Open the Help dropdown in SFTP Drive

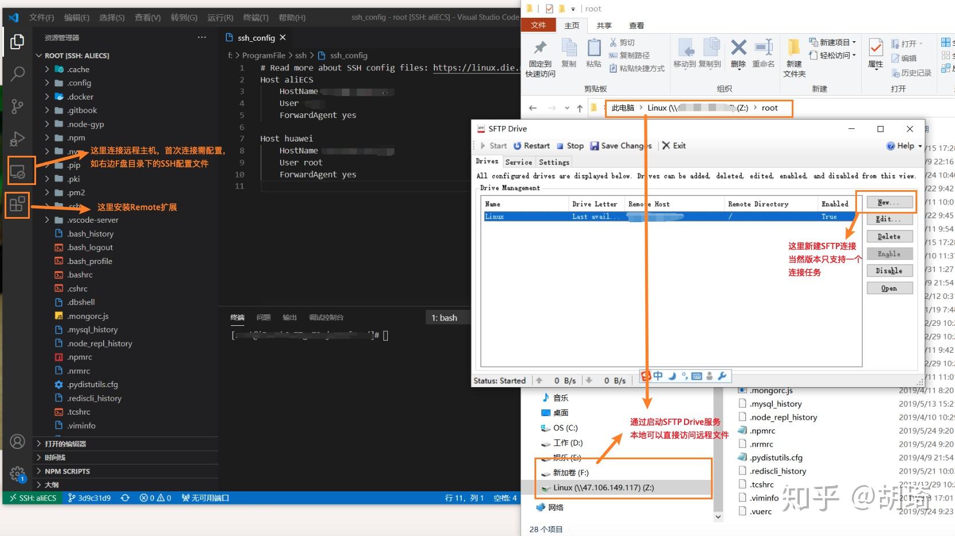click(905, 145)
